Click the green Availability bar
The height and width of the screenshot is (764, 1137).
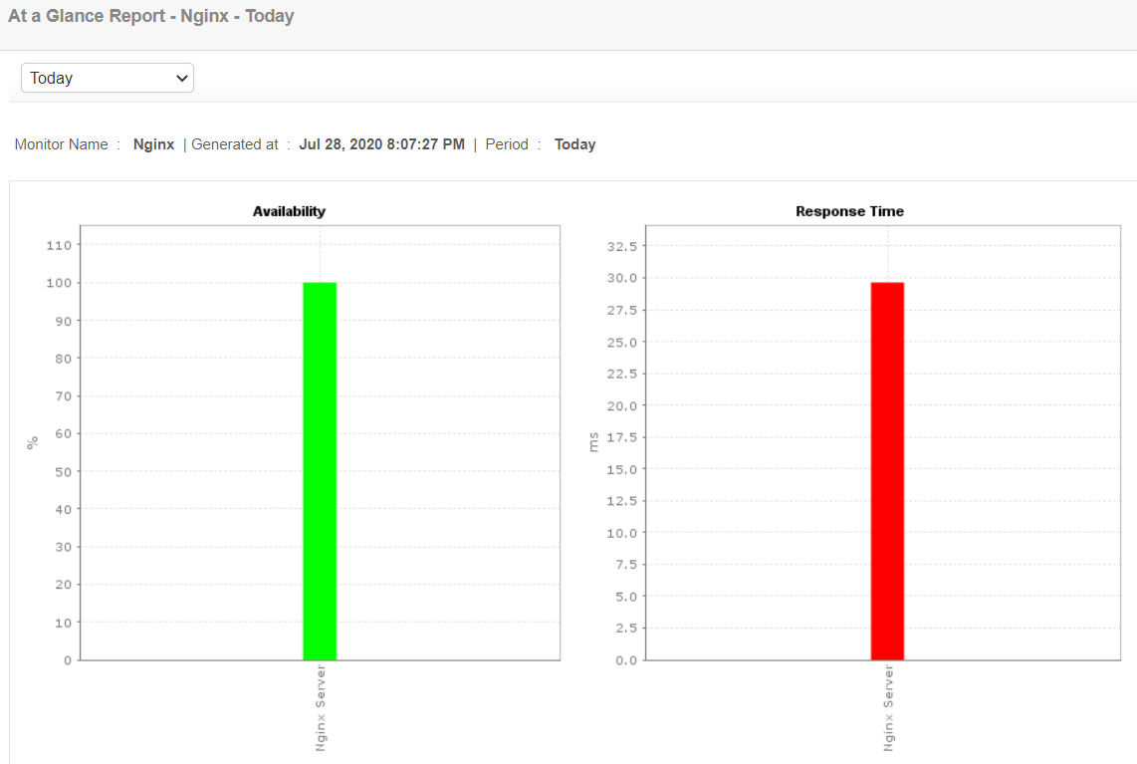tap(320, 471)
